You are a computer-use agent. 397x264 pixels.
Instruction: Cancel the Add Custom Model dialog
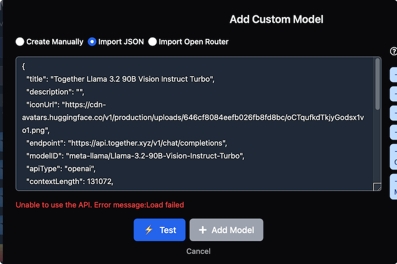tap(198, 251)
